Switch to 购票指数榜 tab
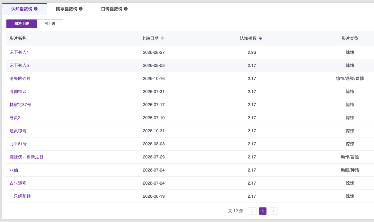The height and width of the screenshot is (222, 374). pos(69,9)
